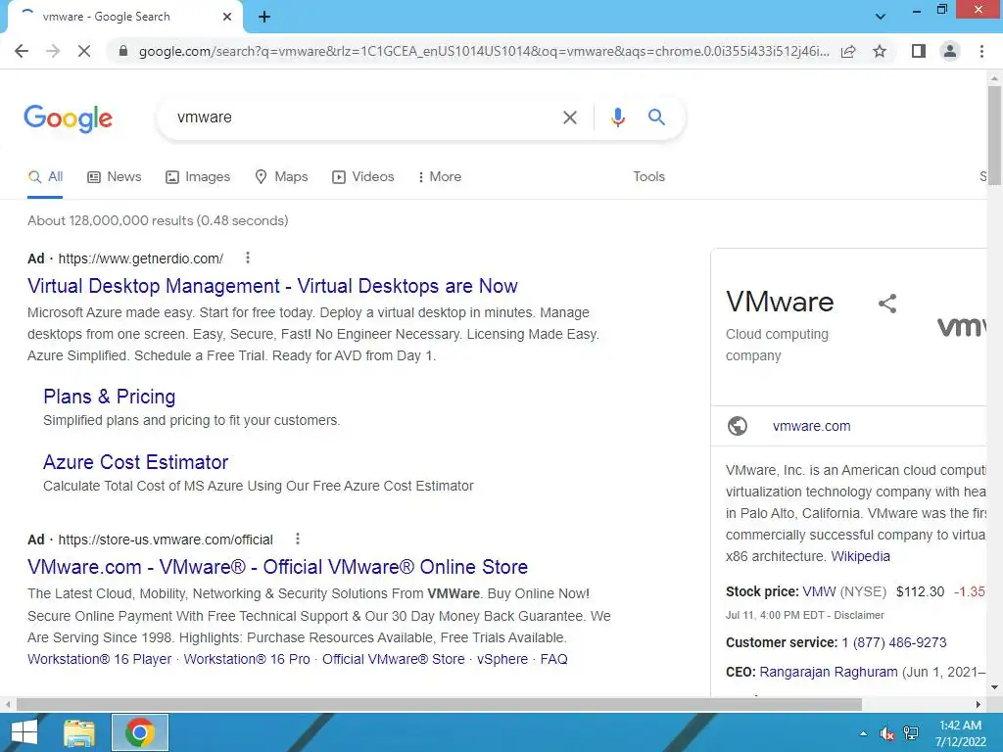
Task: Click the horizontal scrollbar thumb
Action: point(439,704)
